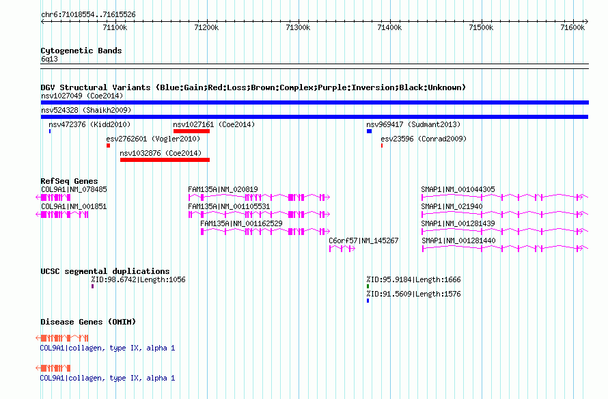Select the FAM135A|NM_001162529 label
This screenshot has width=608, height=399.
[x=242, y=223]
